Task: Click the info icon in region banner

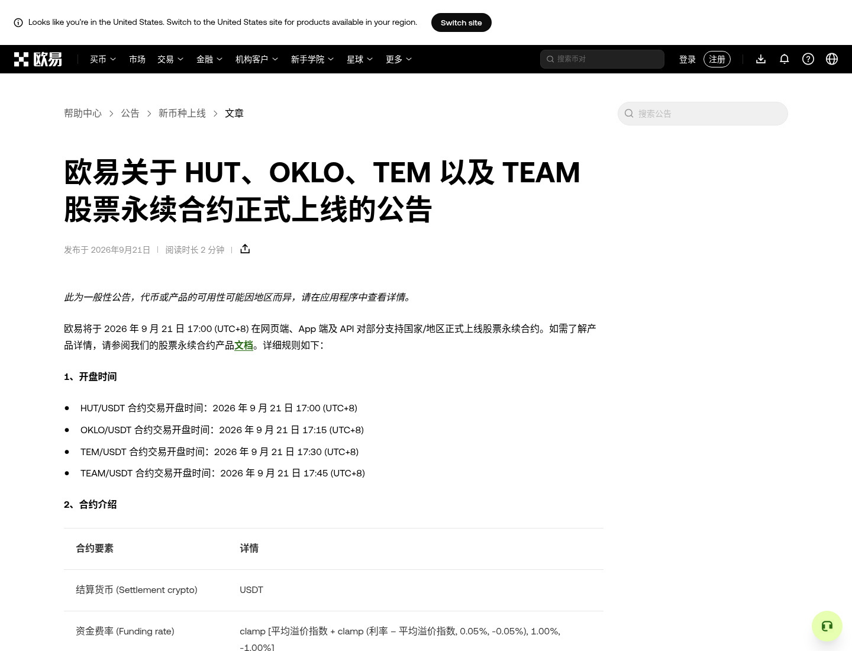Action: [18, 22]
